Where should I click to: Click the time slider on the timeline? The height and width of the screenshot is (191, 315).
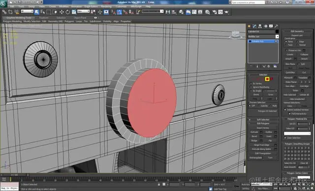pyautogui.click(x=14, y=175)
